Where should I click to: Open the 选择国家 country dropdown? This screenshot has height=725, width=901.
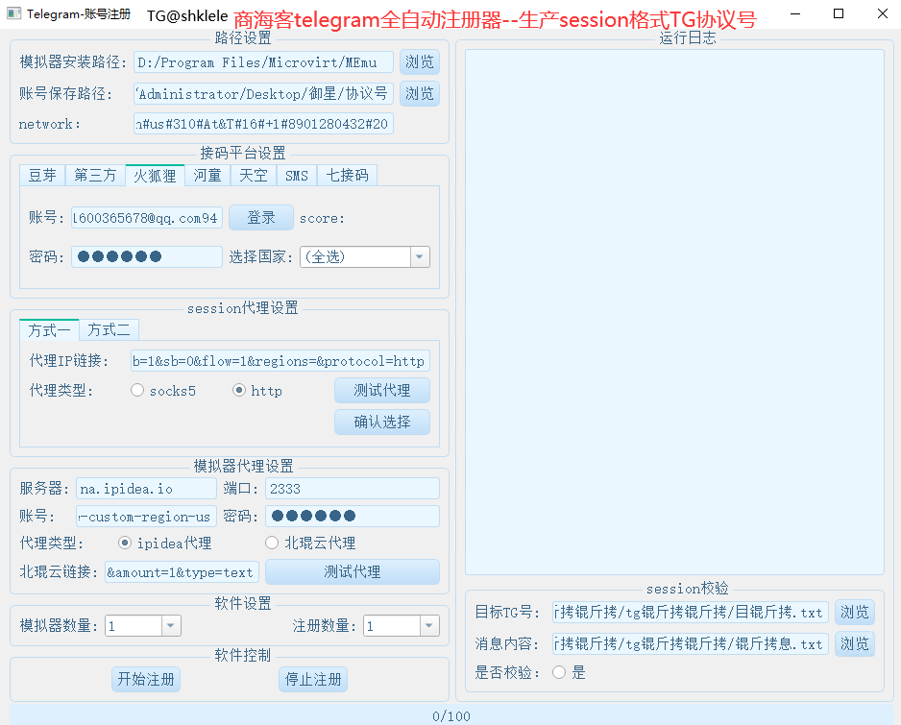(x=364, y=256)
